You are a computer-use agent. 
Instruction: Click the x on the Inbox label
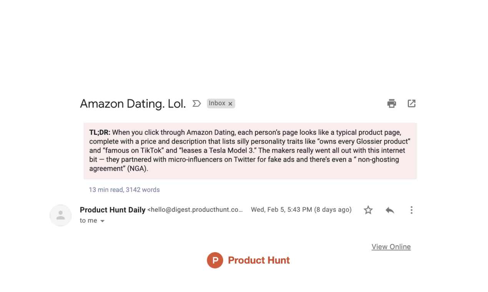click(230, 103)
